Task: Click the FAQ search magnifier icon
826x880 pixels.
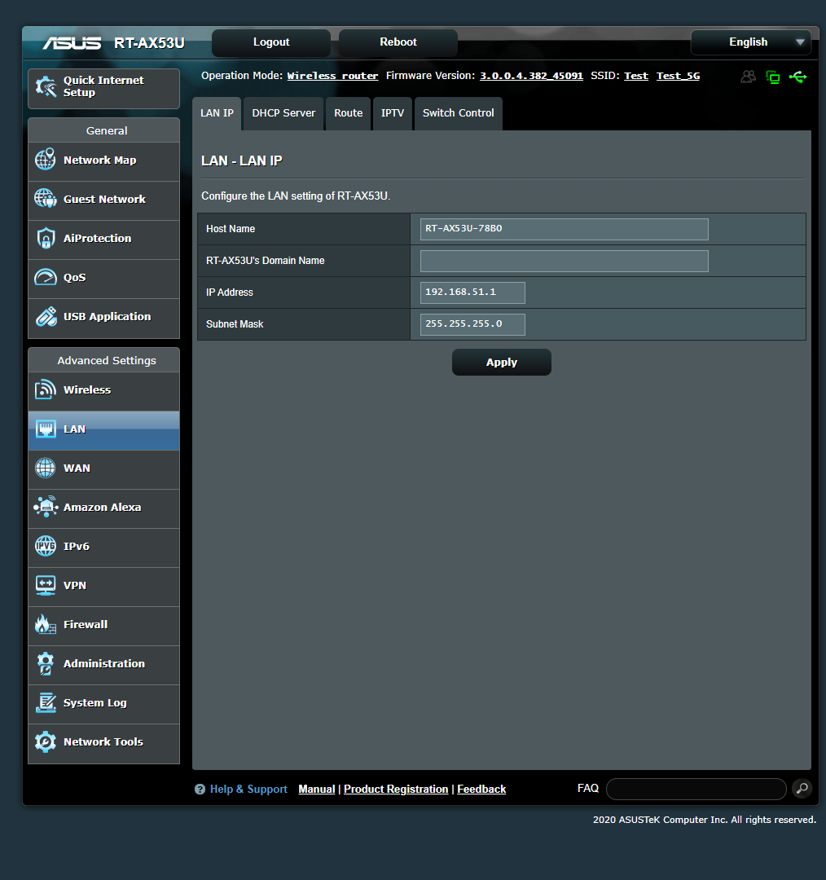Action: point(802,789)
